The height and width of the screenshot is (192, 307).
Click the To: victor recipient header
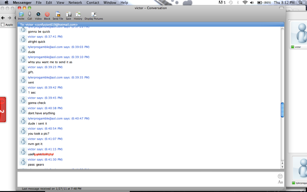151,25
